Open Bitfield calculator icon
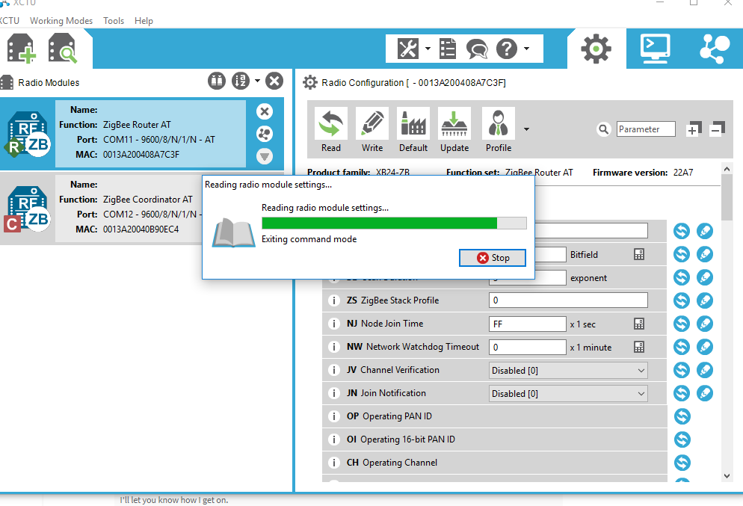The height and width of the screenshot is (506, 743). click(x=639, y=254)
